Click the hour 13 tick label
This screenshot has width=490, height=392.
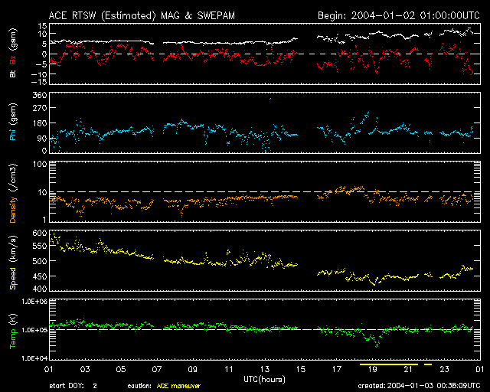(265, 369)
